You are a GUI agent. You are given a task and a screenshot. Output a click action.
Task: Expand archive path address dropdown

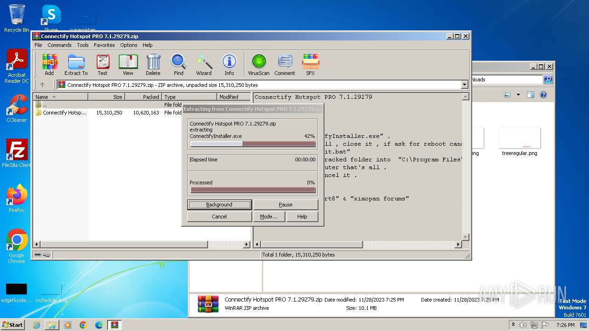point(464,85)
